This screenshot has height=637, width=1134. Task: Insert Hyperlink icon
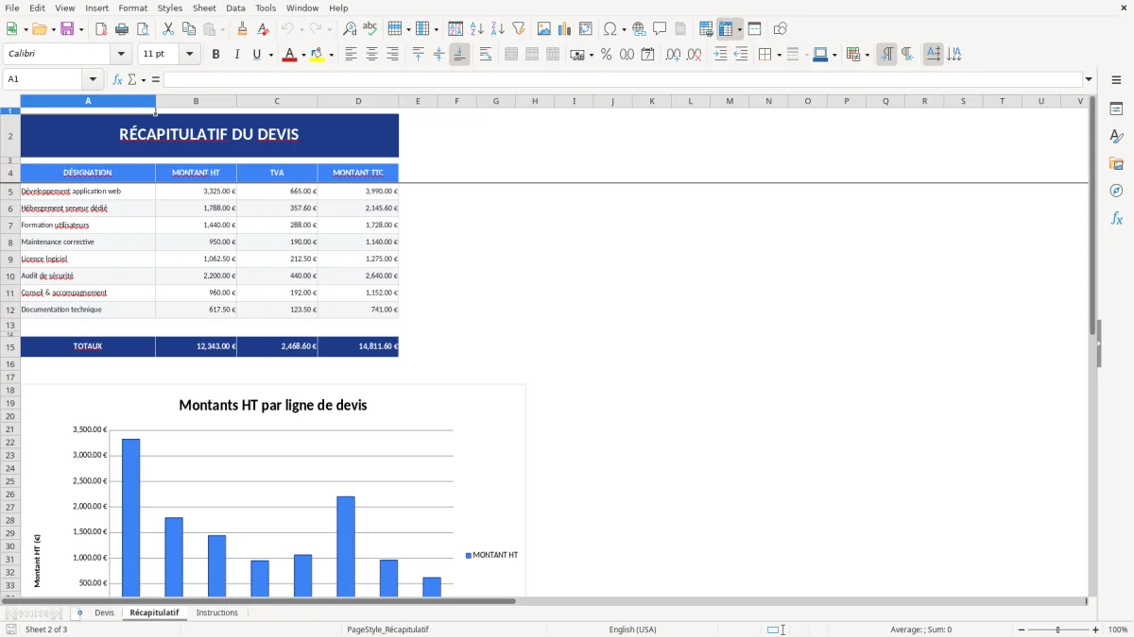[x=639, y=29]
